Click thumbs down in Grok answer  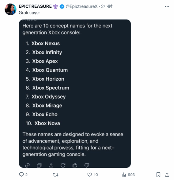pyautogui.click(x=87, y=165)
